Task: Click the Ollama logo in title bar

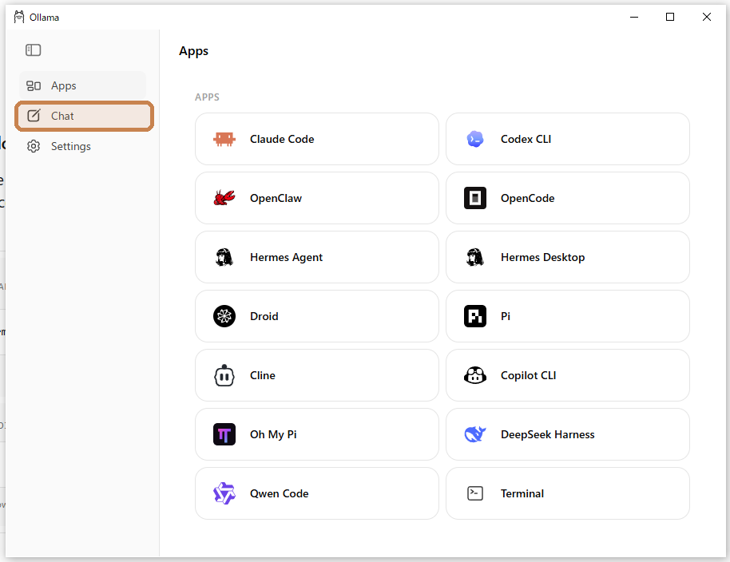Action: click(x=19, y=18)
